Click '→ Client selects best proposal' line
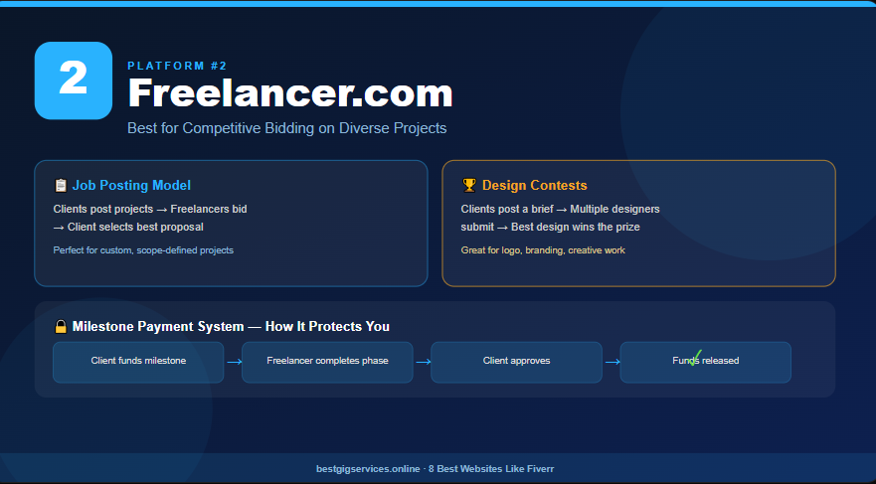The width and height of the screenshot is (876, 484). point(128,228)
